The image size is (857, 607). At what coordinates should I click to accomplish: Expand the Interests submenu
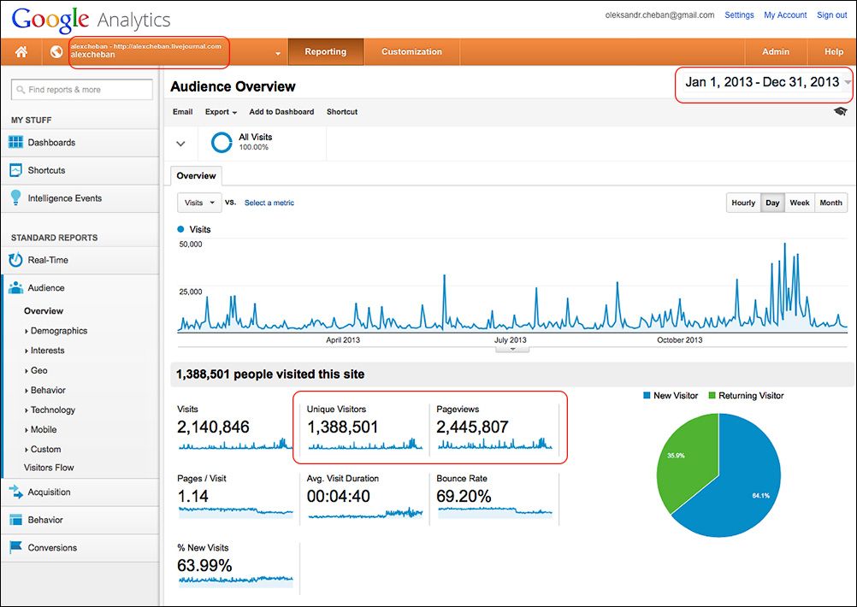[x=44, y=351]
